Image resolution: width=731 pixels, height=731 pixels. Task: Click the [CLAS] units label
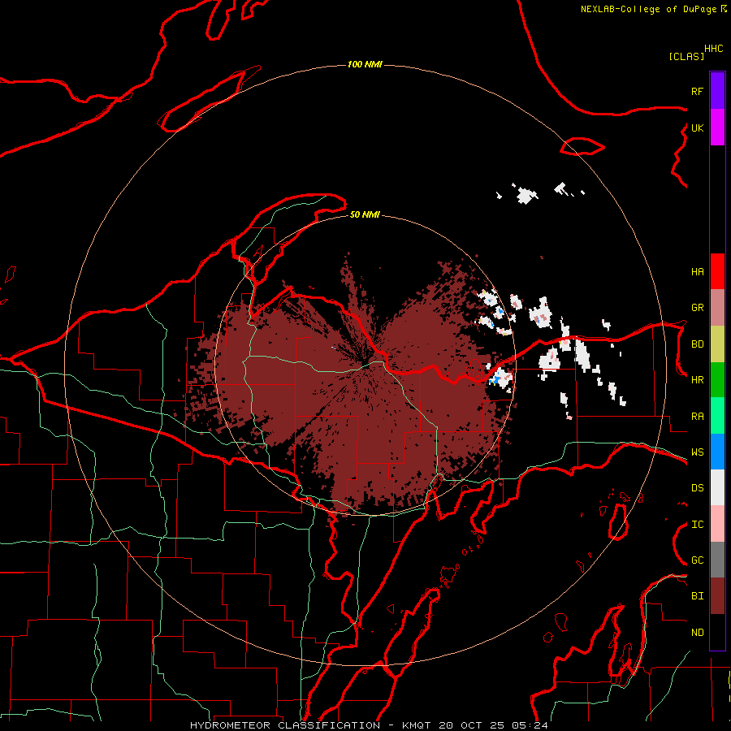coord(686,56)
